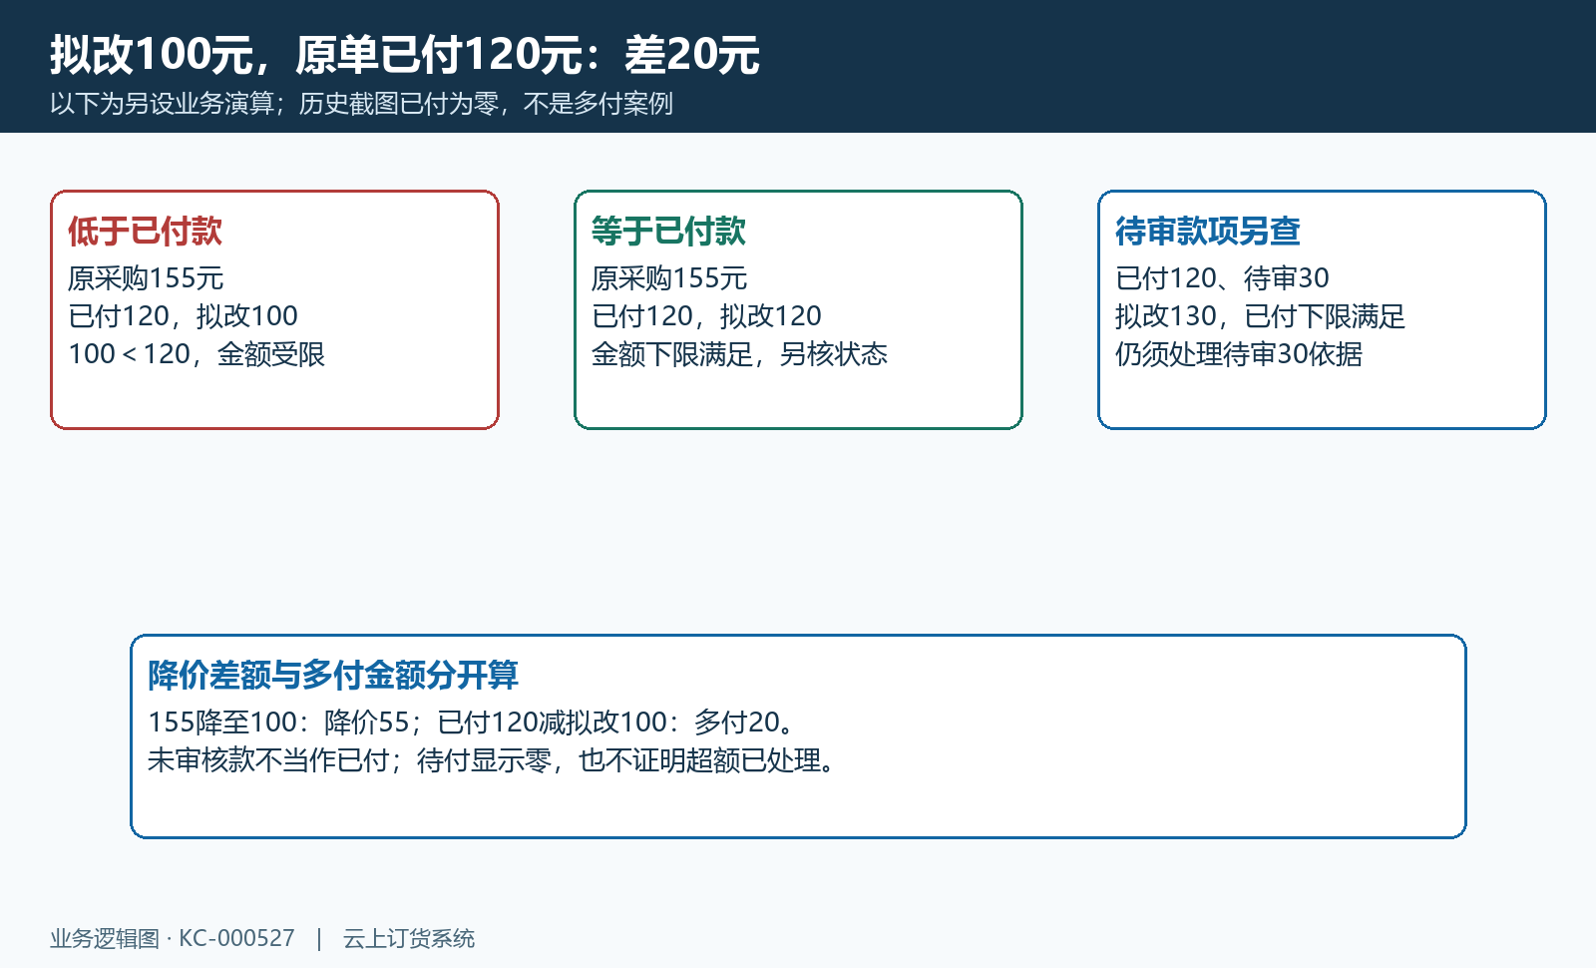The width and height of the screenshot is (1596, 968).
Task: Select the heading '降价差额与多付金额分开算'
Action: point(333,676)
